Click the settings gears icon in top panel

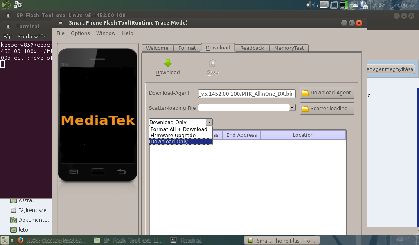click(x=18, y=4)
